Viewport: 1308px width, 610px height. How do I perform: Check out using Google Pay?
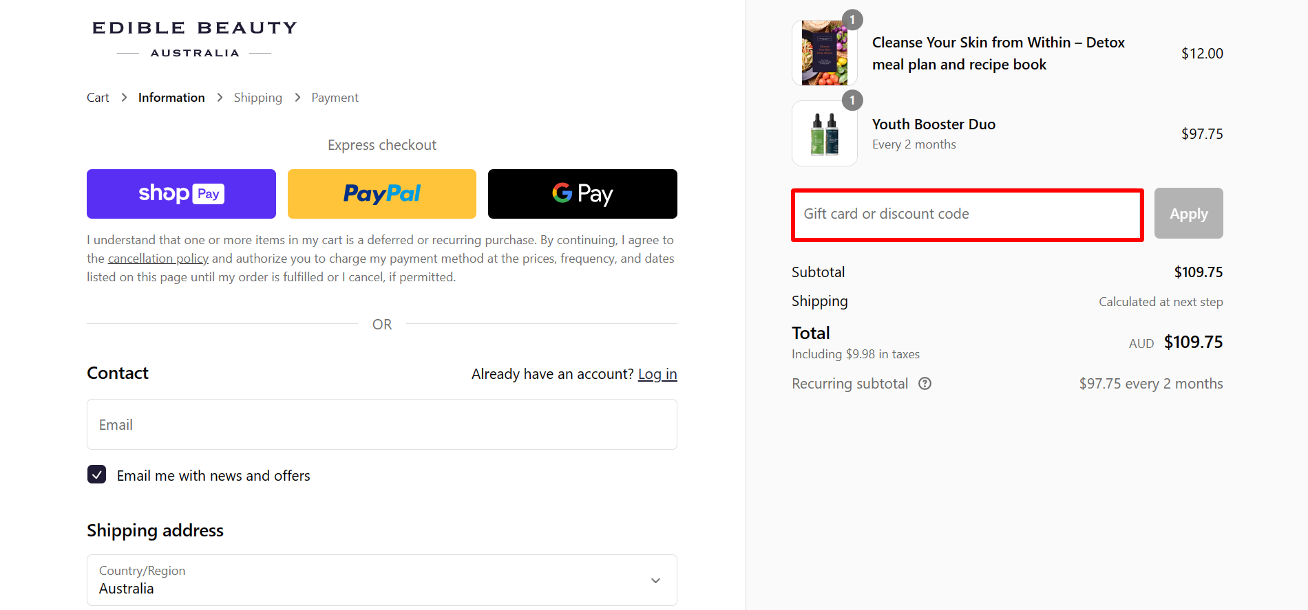[582, 194]
